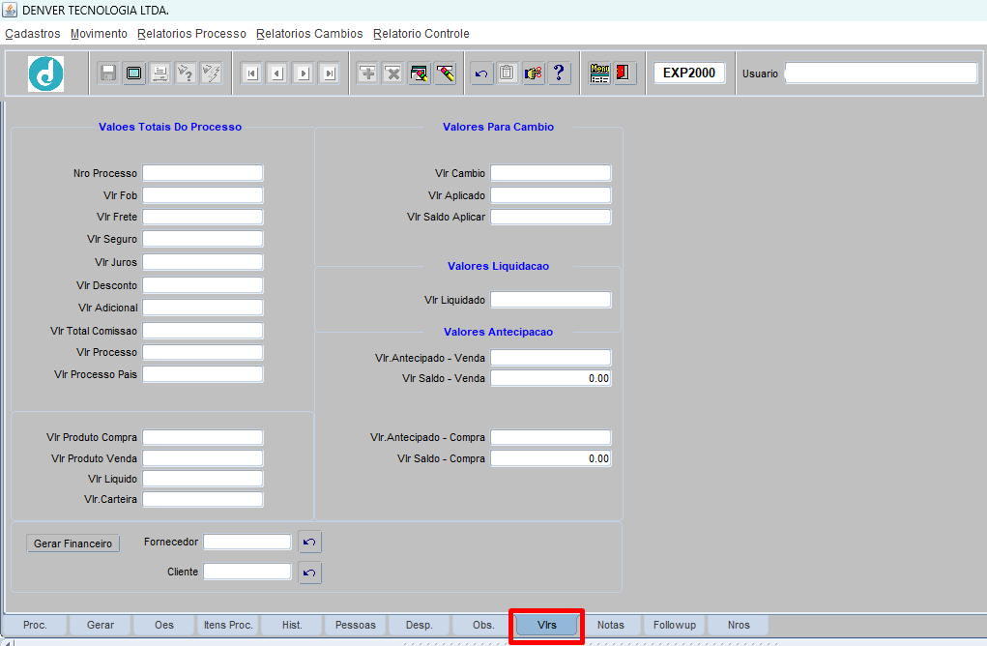Click the reset button beside Cliente field

point(309,573)
